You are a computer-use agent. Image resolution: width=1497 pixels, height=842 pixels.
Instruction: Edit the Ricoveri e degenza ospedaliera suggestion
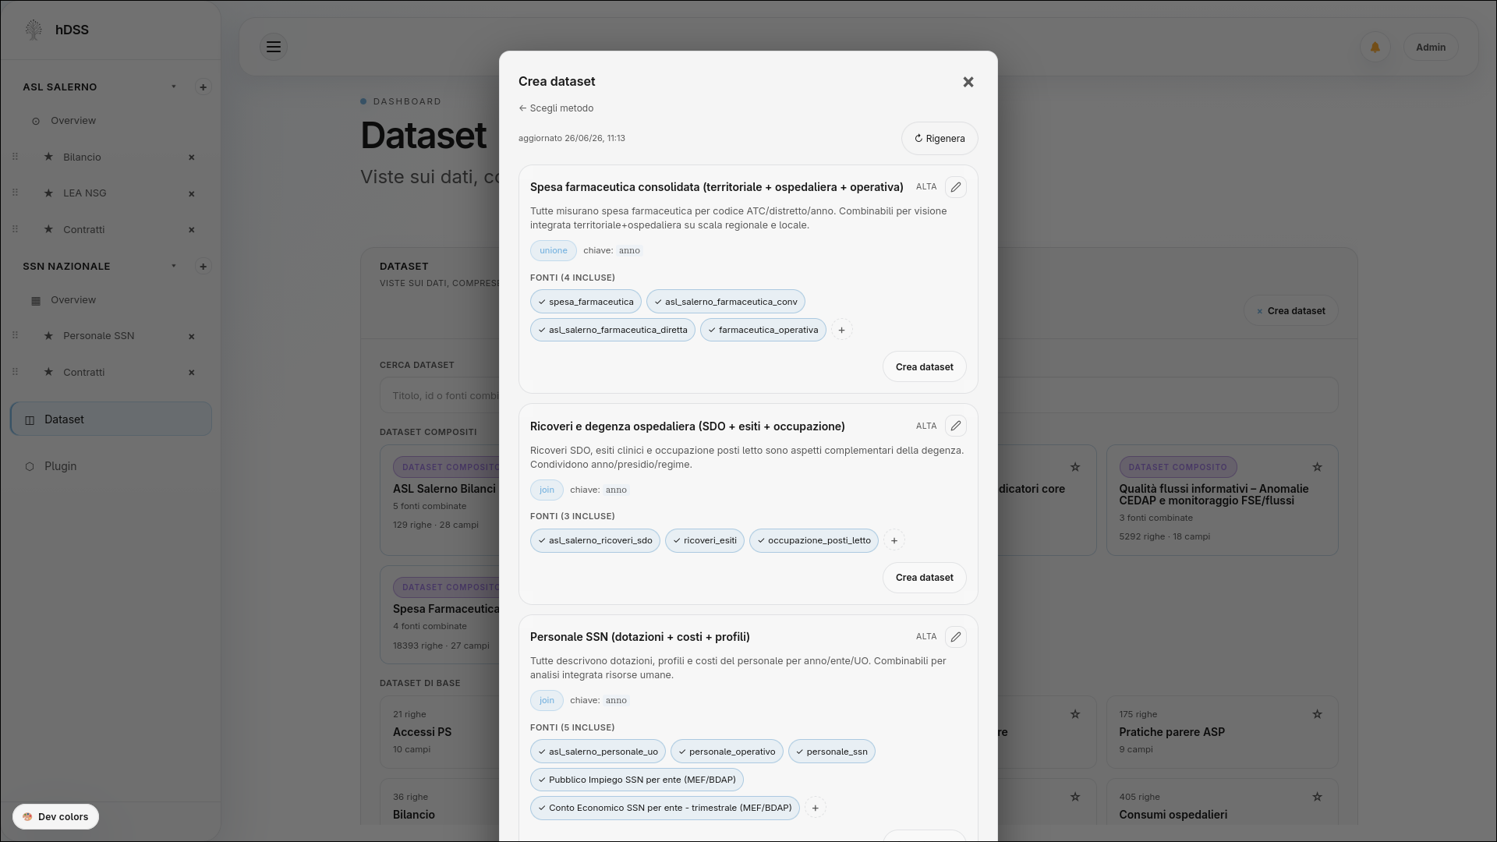pos(956,426)
